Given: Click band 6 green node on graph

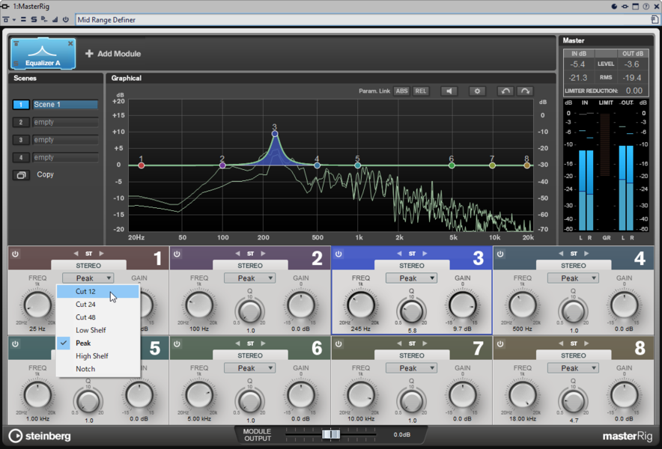Looking at the screenshot, I should [452, 165].
